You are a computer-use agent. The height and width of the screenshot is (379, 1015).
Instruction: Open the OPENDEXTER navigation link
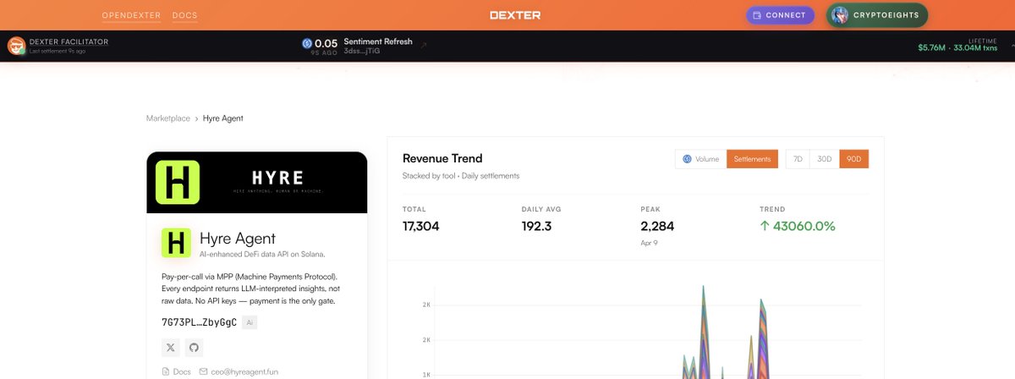[x=131, y=15]
